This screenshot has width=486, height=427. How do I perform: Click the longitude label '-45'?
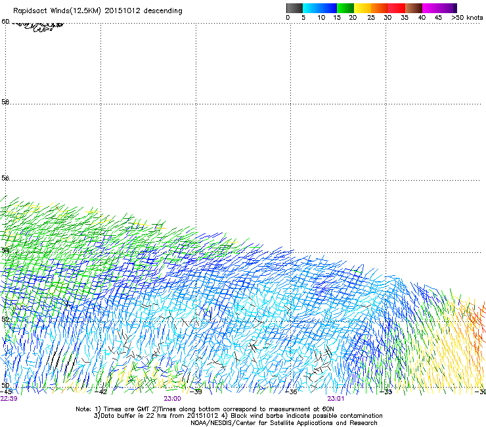pos(6,392)
